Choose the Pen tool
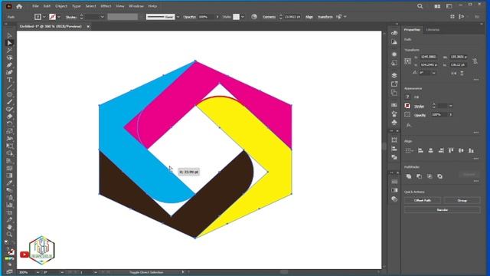The width and height of the screenshot is (490, 276). tap(10, 65)
